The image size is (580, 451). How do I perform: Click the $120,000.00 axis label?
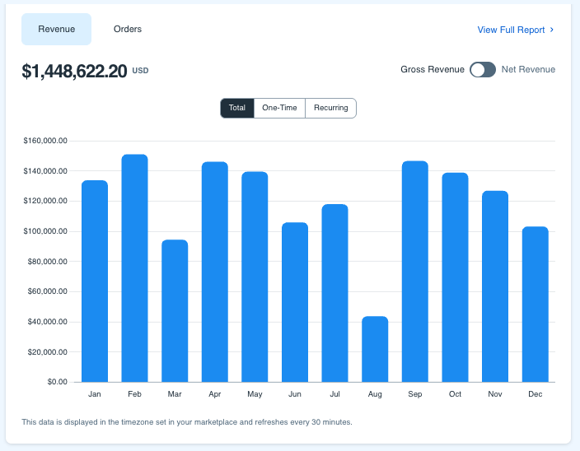[x=45, y=201]
